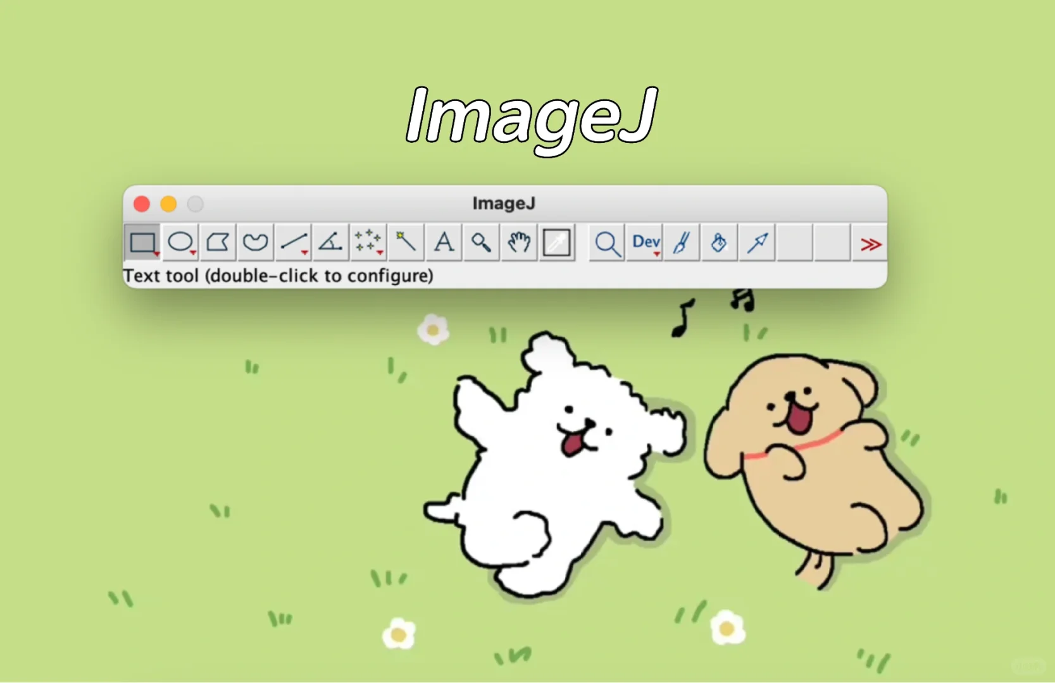Select the Wand tracing tool
The height and width of the screenshot is (683, 1055).
click(x=406, y=242)
